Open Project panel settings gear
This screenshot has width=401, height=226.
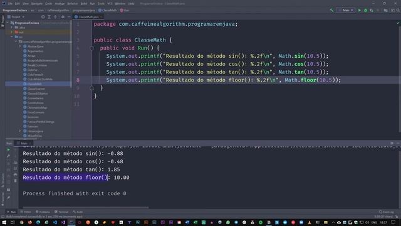(x=63, y=17)
